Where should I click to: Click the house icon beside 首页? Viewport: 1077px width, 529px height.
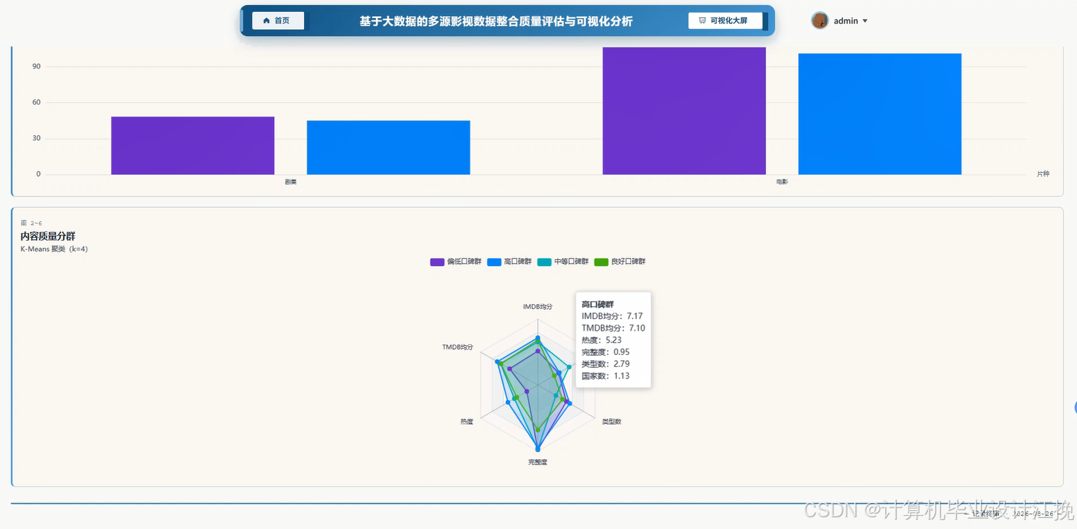(266, 21)
